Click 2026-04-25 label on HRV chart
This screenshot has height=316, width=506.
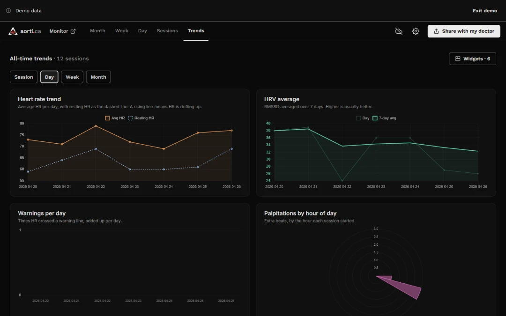pos(444,186)
